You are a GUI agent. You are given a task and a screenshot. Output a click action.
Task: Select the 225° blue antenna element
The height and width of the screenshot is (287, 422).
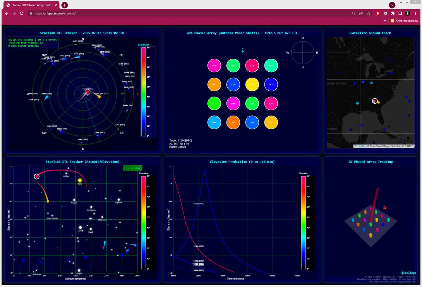coord(233,84)
